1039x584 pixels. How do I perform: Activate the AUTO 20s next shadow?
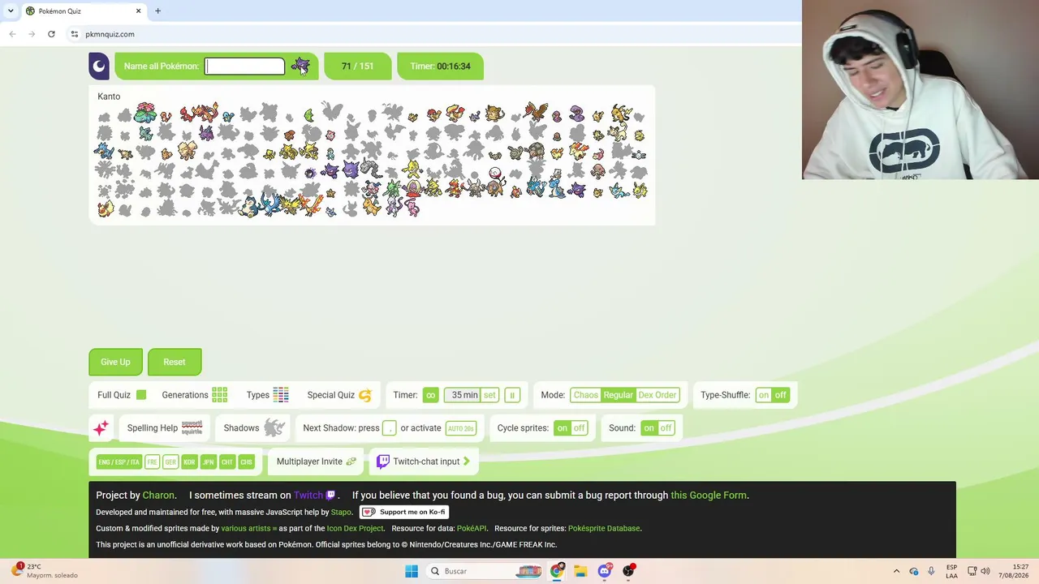coord(461,428)
